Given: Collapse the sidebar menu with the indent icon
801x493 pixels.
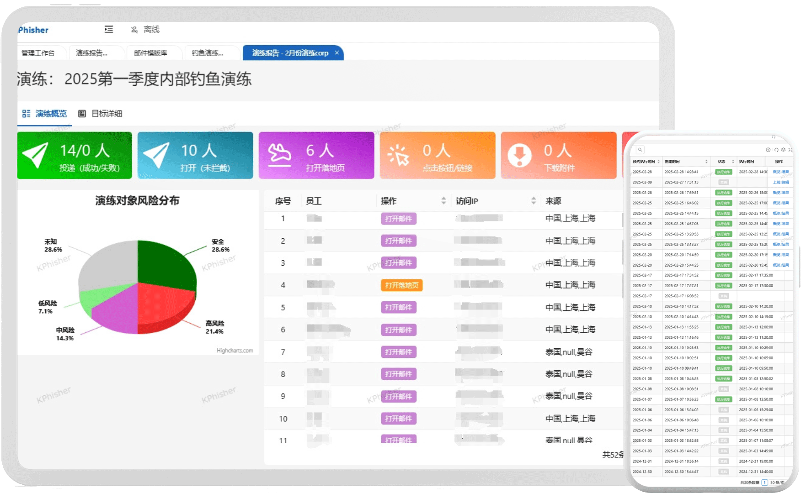Looking at the screenshot, I should click(109, 29).
